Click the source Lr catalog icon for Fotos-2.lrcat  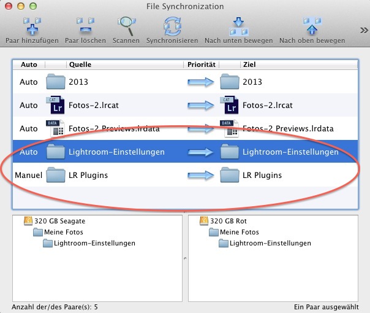[x=55, y=105]
